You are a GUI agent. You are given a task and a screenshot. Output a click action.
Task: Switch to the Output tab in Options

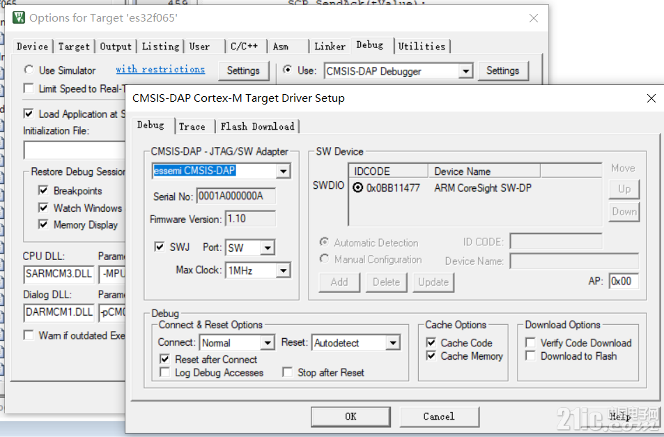click(x=116, y=47)
